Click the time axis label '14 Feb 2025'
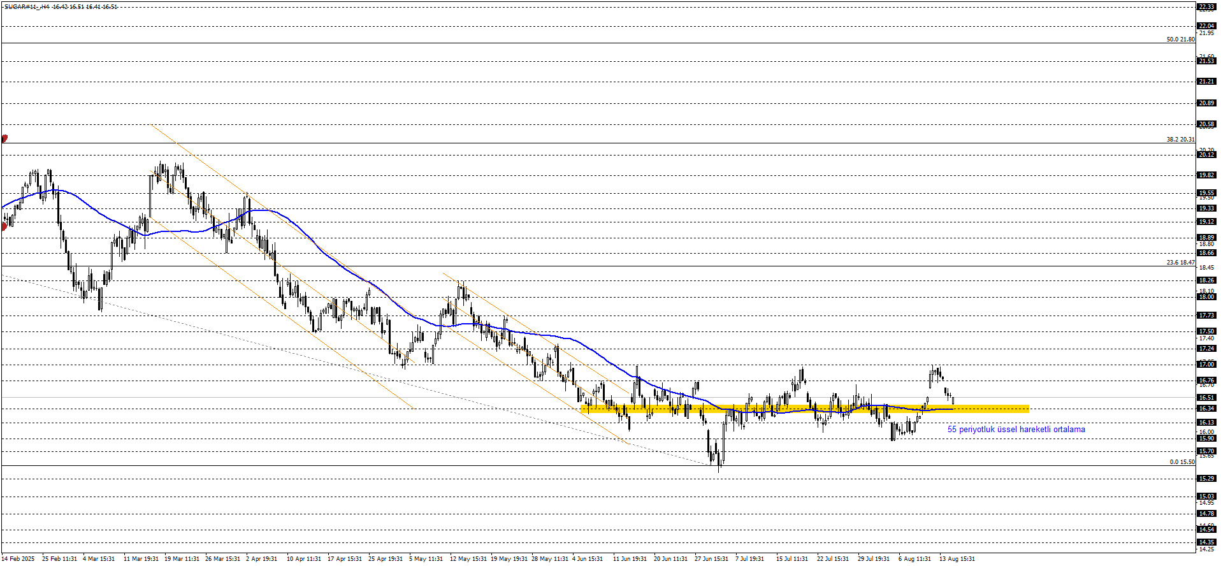Viewport: 1221px width, 566px height. pos(18,559)
